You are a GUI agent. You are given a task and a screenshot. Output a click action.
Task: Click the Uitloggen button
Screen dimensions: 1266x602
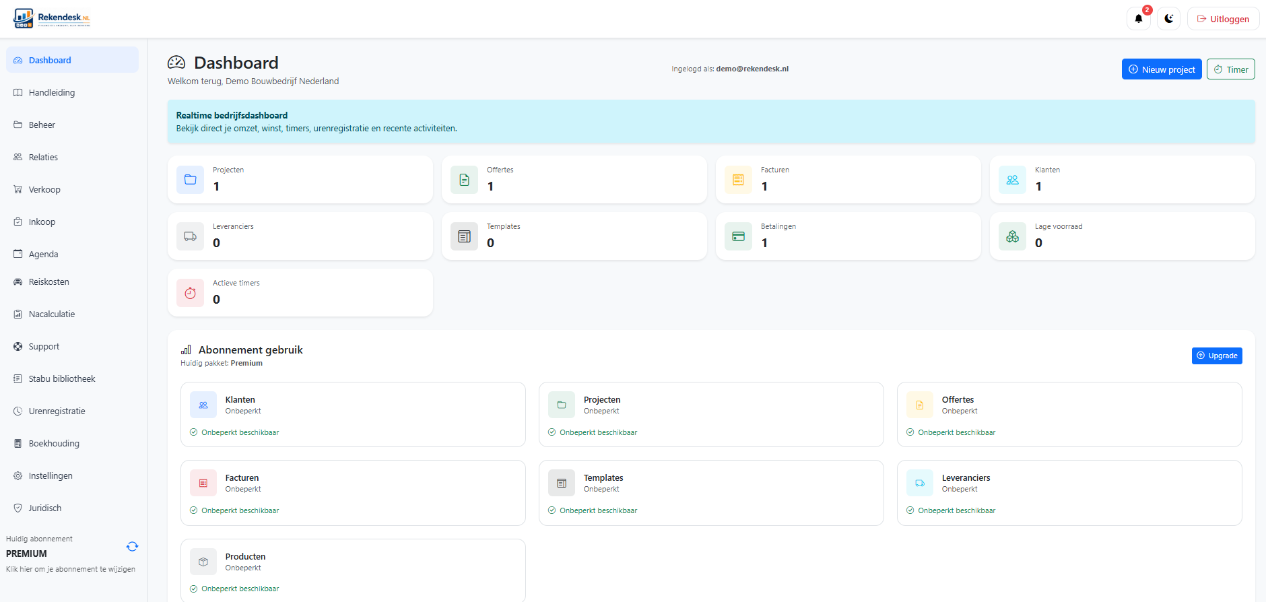point(1223,19)
